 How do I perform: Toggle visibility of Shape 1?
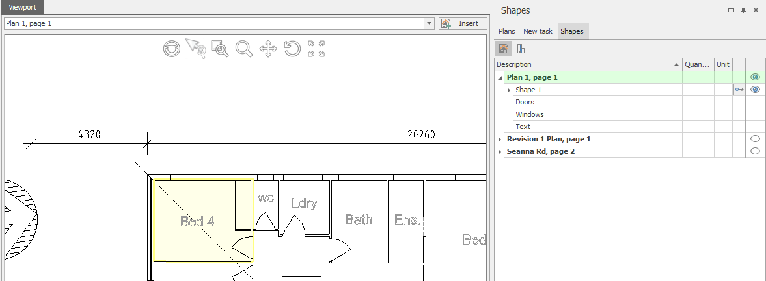pos(755,90)
